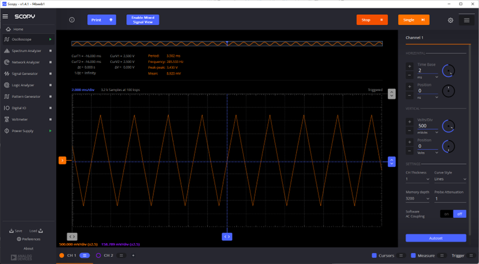The image size is (479, 264).
Task: Toggle Logic Analyzer run square
Action: [x=50, y=86]
